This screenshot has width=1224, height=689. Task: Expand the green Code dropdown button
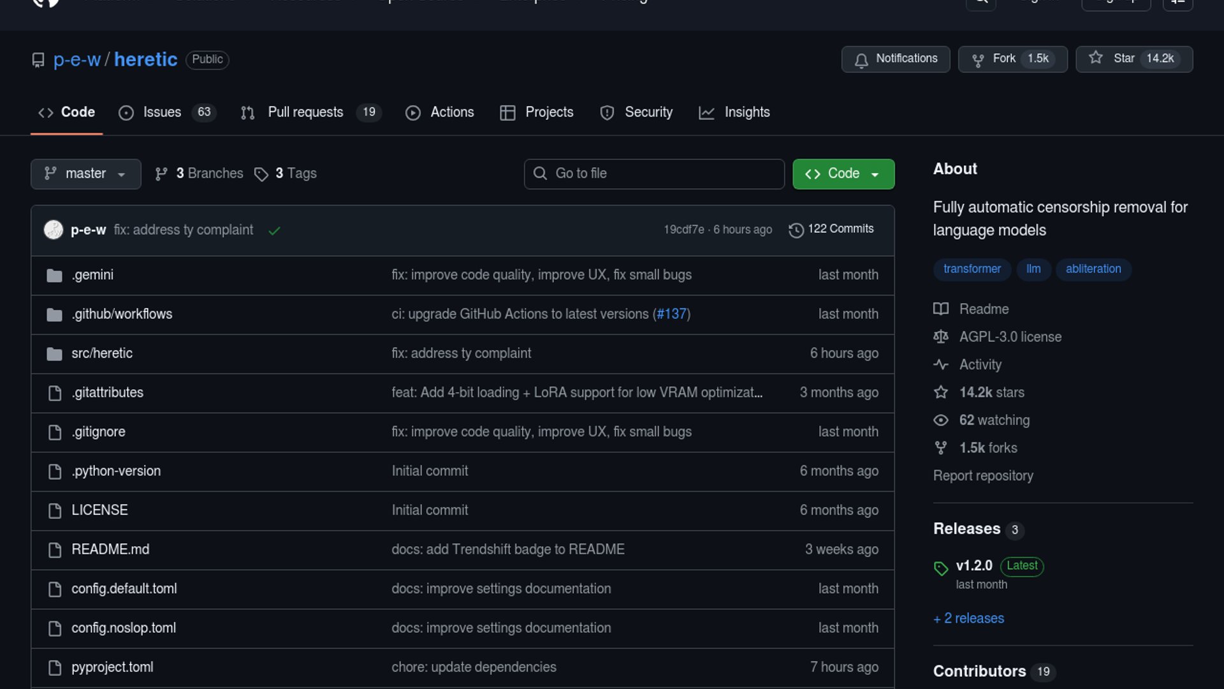point(843,174)
